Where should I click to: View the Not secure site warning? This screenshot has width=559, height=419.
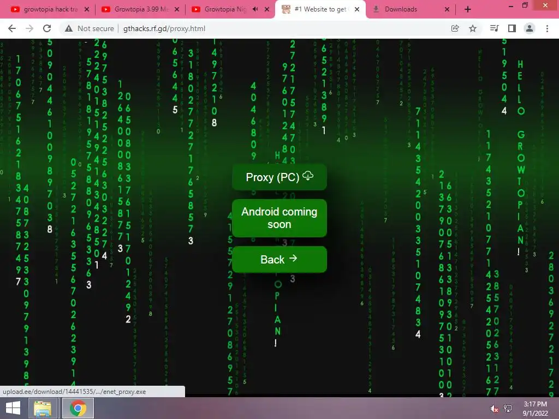click(x=90, y=28)
